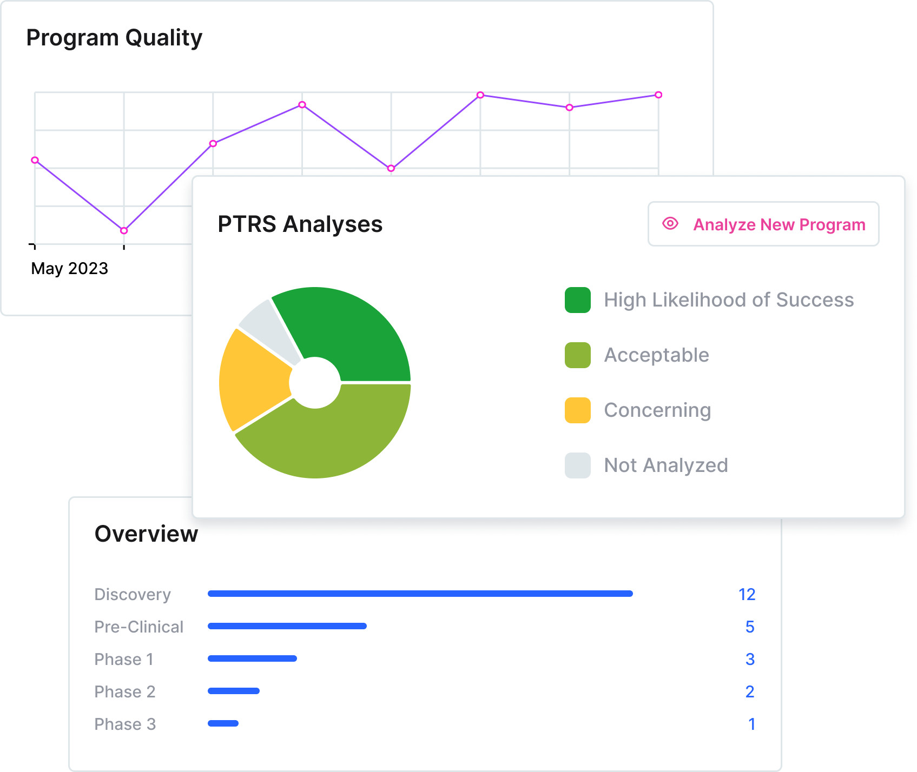Click the 'Program Quality' heading
917x772 pixels.
(x=114, y=38)
